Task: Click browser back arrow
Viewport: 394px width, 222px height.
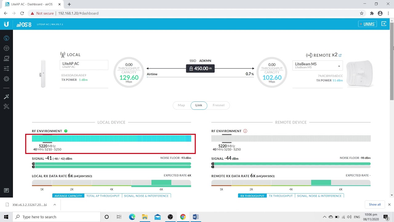Action: 6,13
